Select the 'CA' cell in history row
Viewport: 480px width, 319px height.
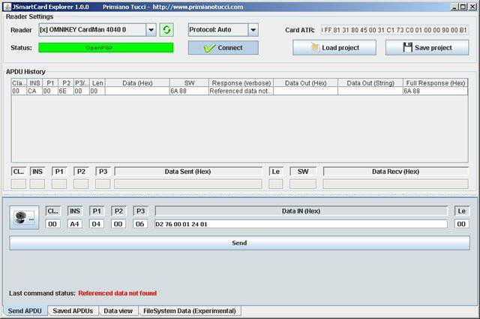point(34,91)
